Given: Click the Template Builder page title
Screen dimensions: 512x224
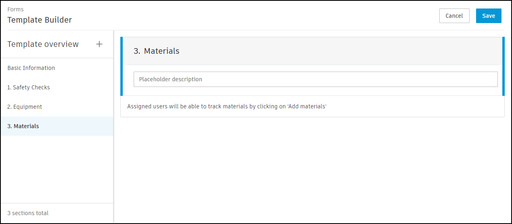Looking at the screenshot, I should pyautogui.click(x=40, y=19).
